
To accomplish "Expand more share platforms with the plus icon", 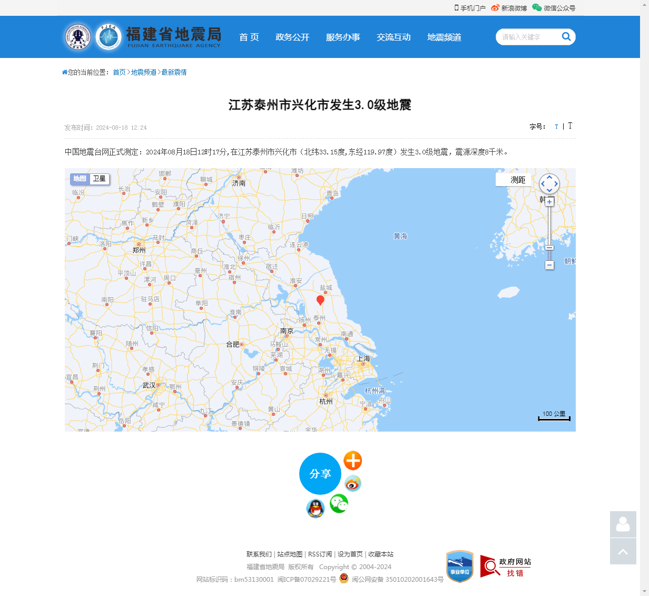I will [x=352, y=460].
